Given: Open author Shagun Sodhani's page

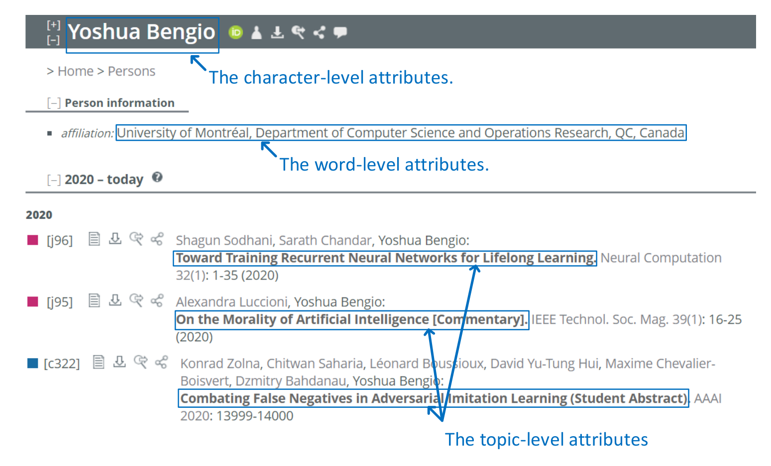Looking at the screenshot, I should (223, 241).
